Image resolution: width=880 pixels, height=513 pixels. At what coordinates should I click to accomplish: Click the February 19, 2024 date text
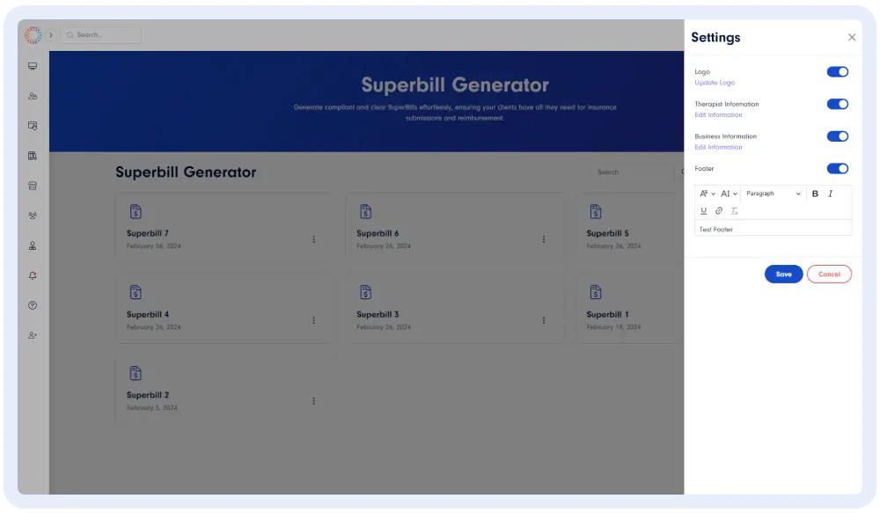coord(613,327)
